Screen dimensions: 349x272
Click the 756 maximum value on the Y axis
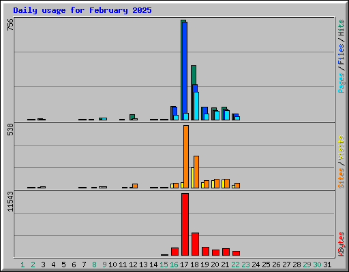click(10, 24)
